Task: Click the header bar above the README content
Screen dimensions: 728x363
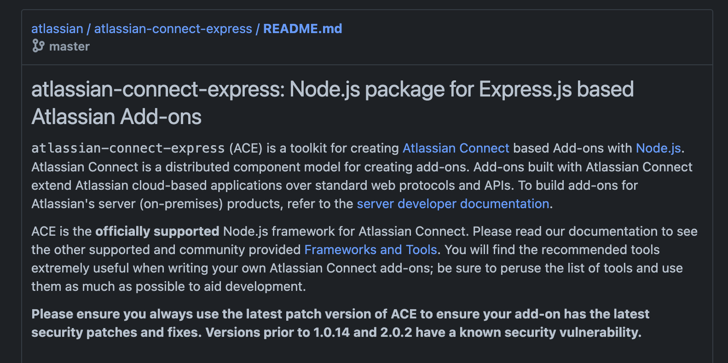Action: click(x=506, y=37)
